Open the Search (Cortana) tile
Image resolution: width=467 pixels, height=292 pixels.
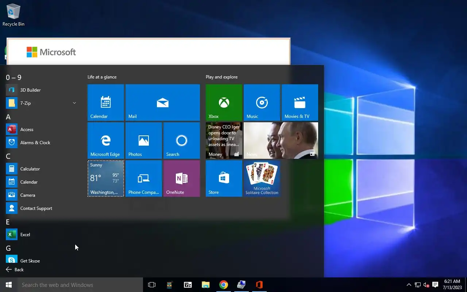coord(182,141)
